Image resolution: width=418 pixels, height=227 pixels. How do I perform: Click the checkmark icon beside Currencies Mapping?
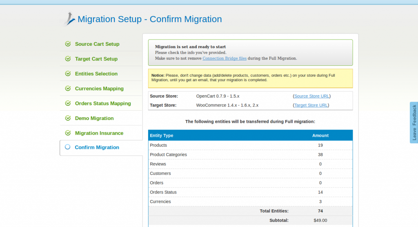68,89
